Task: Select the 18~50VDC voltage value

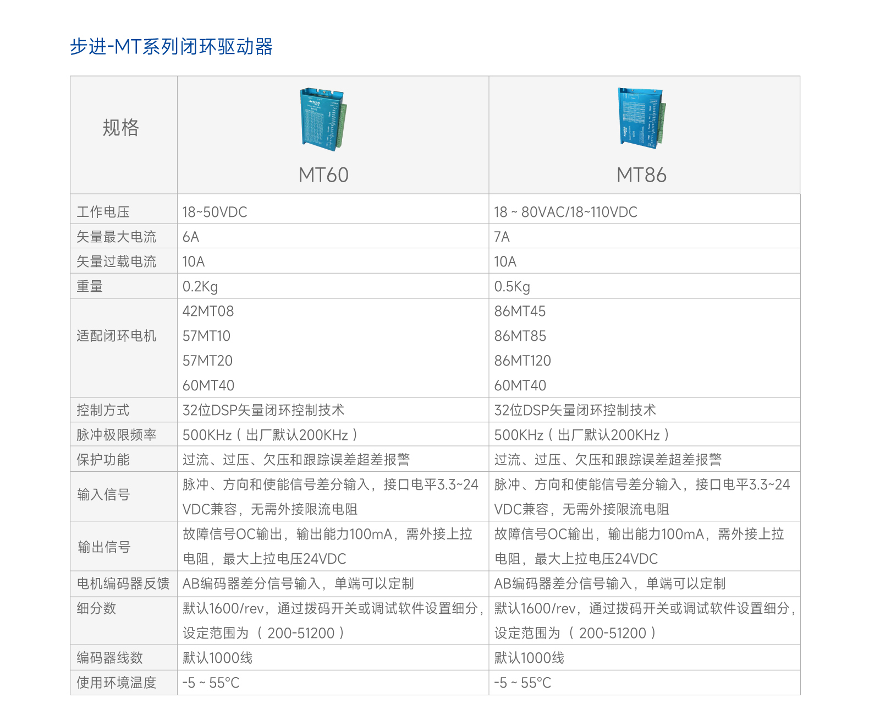Action: 215,212
